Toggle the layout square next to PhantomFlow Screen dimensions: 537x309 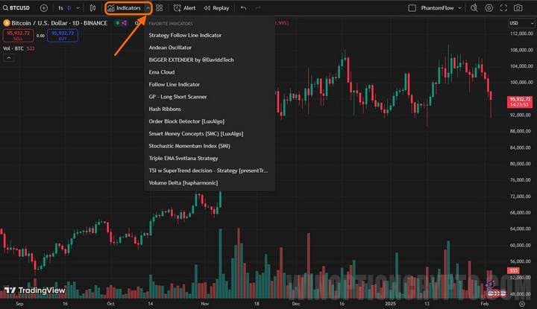[x=413, y=7]
